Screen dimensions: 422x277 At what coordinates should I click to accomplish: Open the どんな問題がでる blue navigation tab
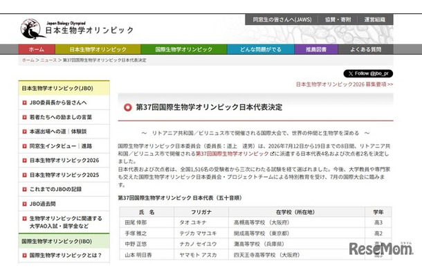[x=261, y=49]
